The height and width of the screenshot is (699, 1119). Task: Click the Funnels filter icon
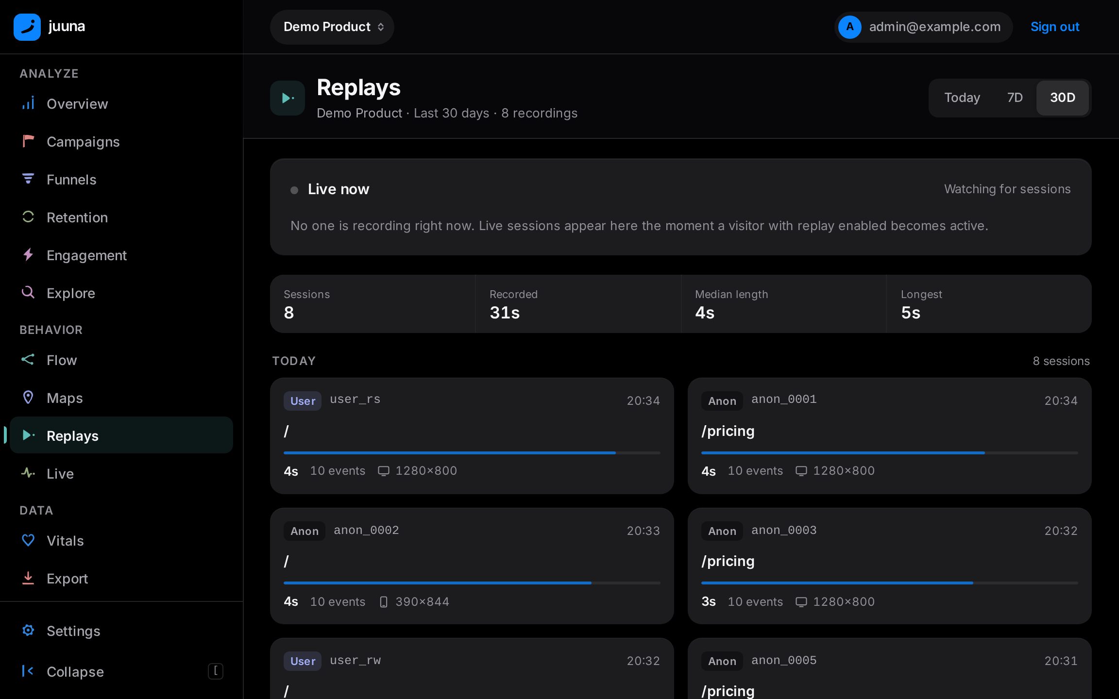point(28,179)
